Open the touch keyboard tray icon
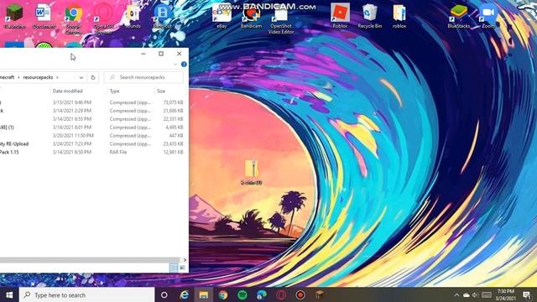Image resolution: width=537 pixels, height=302 pixels. pos(487,294)
